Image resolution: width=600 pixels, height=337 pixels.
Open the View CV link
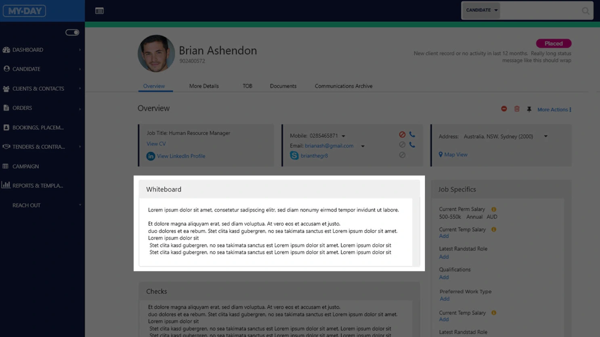click(156, 144)
